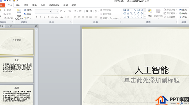Click 查找 (Find) in editing group
Image resolution: width=189 pixels, height=105 pixels.
[183, 10]
